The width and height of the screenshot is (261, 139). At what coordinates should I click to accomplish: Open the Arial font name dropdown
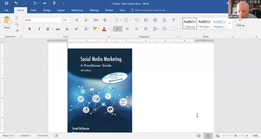(62, 20)
